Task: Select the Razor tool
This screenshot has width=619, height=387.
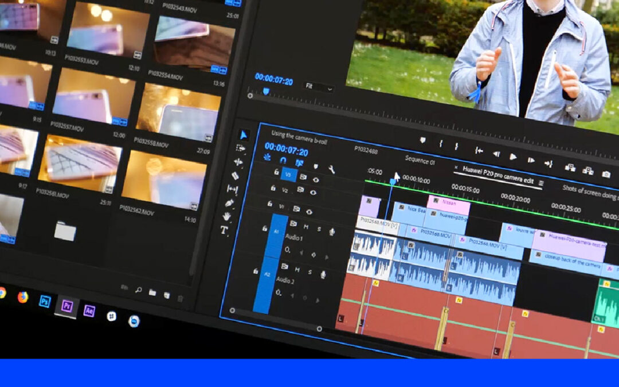Action: (236, 175)
